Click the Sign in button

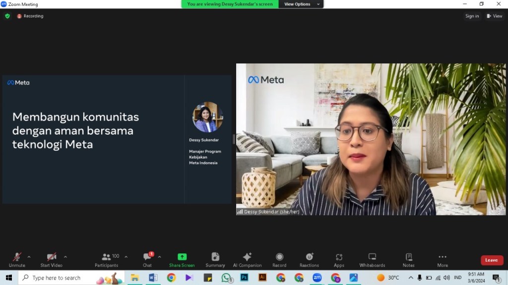[472, 16]
